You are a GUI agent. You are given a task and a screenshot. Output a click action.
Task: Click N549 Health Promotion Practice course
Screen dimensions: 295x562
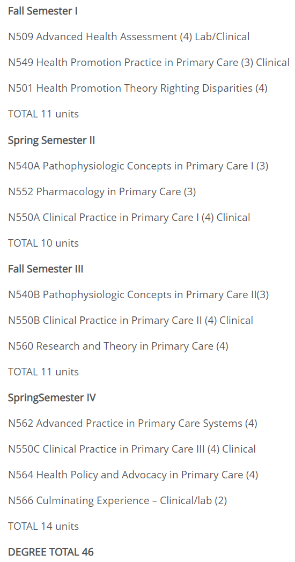[149, 62]
